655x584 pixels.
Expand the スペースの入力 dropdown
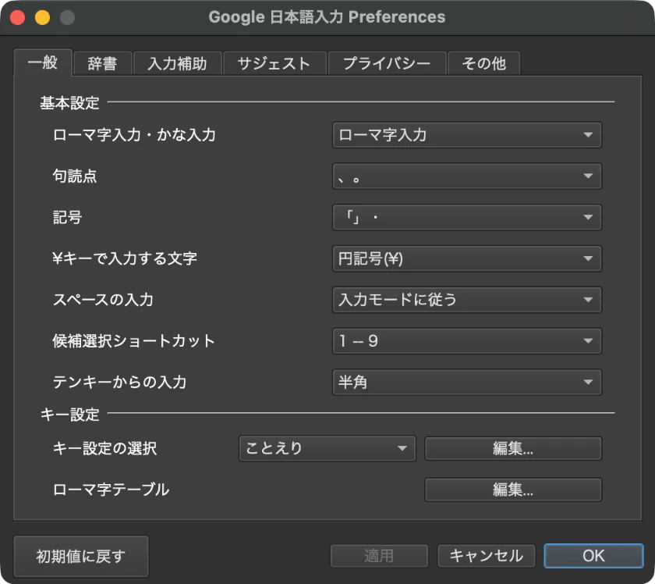tap(466, 300)
